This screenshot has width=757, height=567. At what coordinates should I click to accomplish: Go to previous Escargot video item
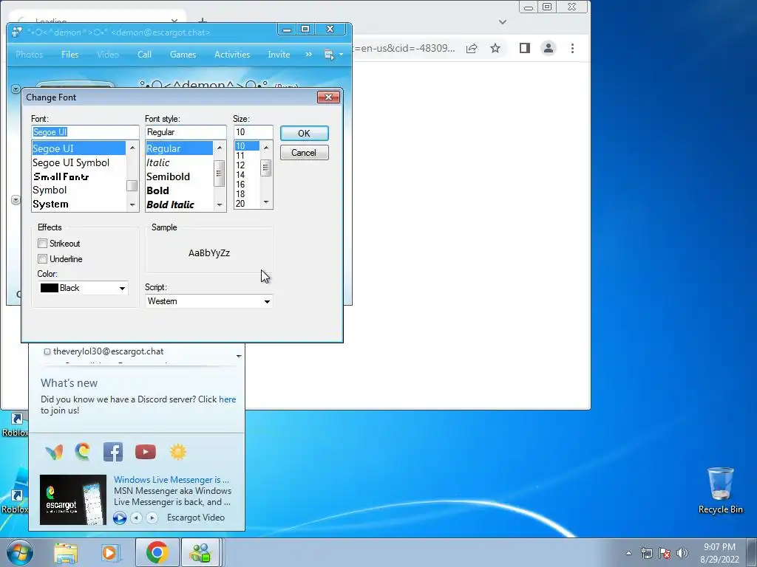[137, 518]
